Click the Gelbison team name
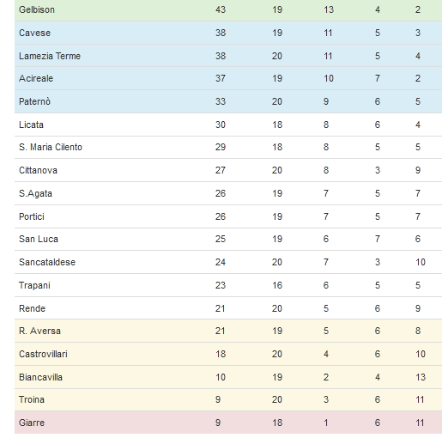 coord(37,9)
